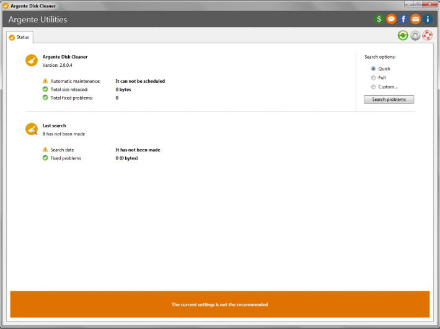
Task: Click the orange settings not recommended banner
Action: [x=220, y=304]
